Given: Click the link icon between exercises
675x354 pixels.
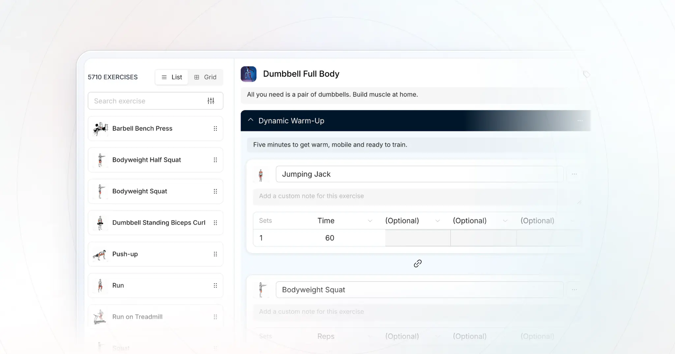Looking at the screenshot, I should tap(418, 263).
